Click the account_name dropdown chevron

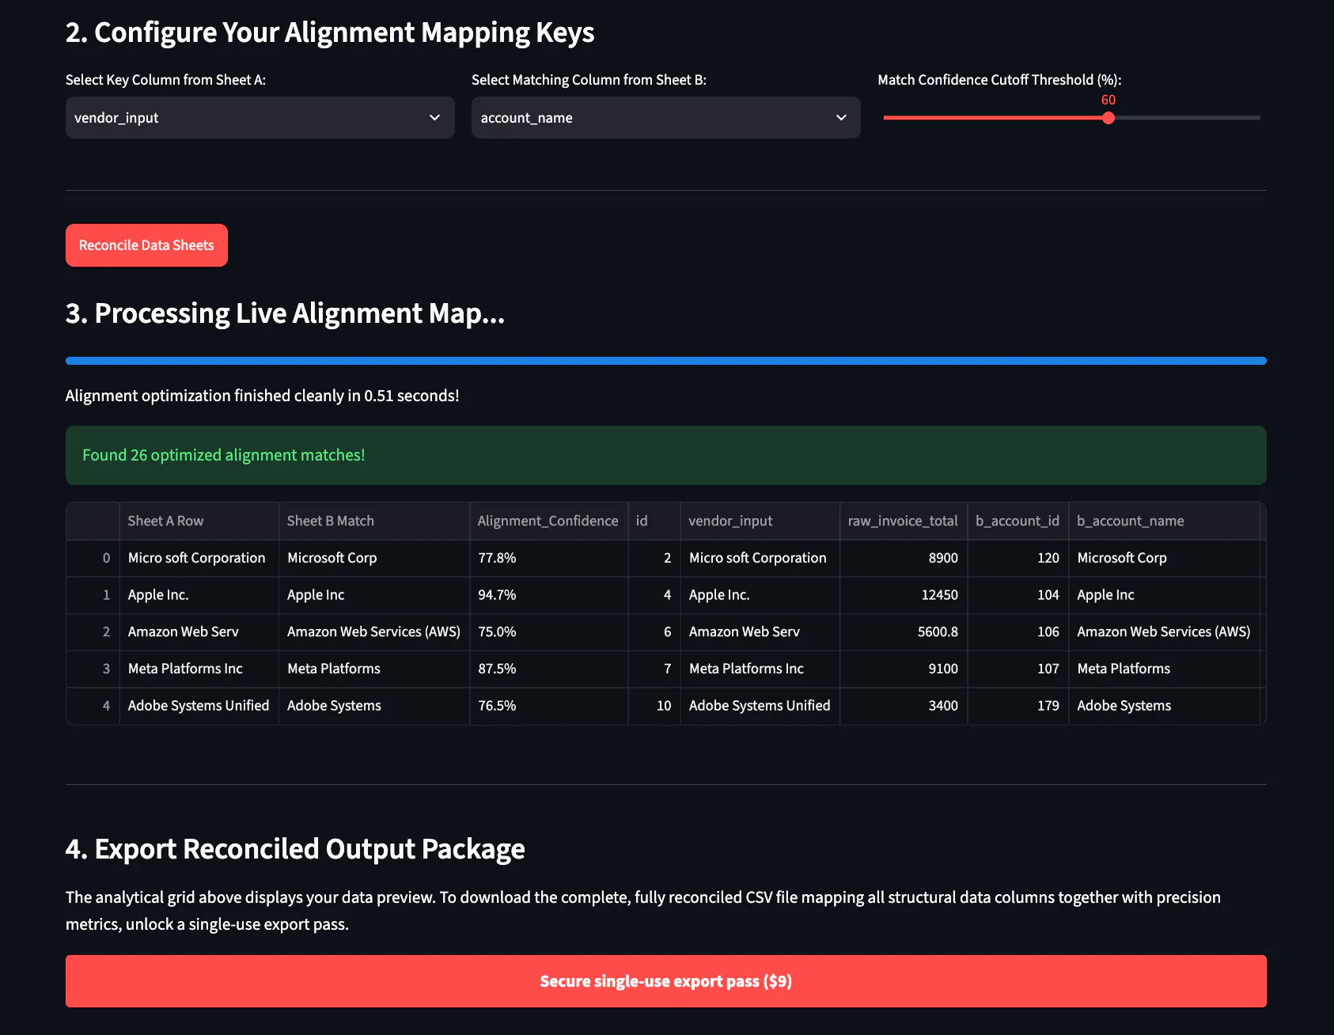[x=841, y=118]
